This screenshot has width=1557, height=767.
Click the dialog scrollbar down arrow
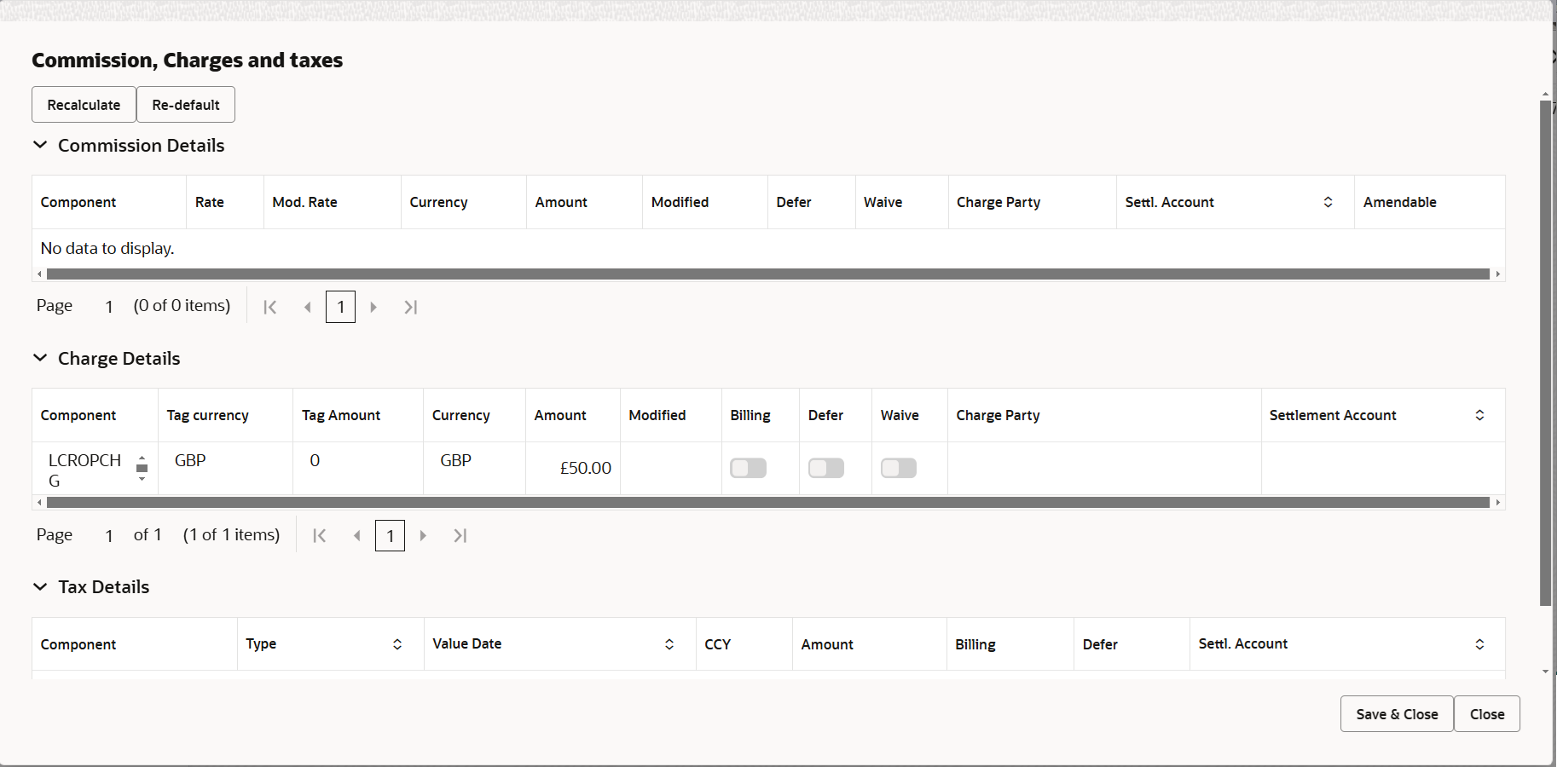[1545, 672]
